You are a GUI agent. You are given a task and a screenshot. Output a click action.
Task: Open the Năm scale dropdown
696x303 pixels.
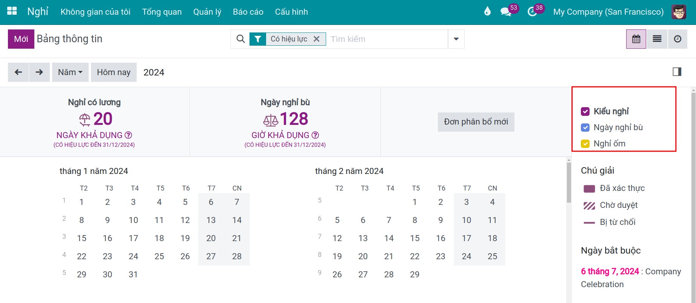[x=70, y=72]
